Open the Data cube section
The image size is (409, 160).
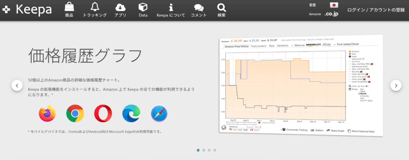click(x=143, y=10)
